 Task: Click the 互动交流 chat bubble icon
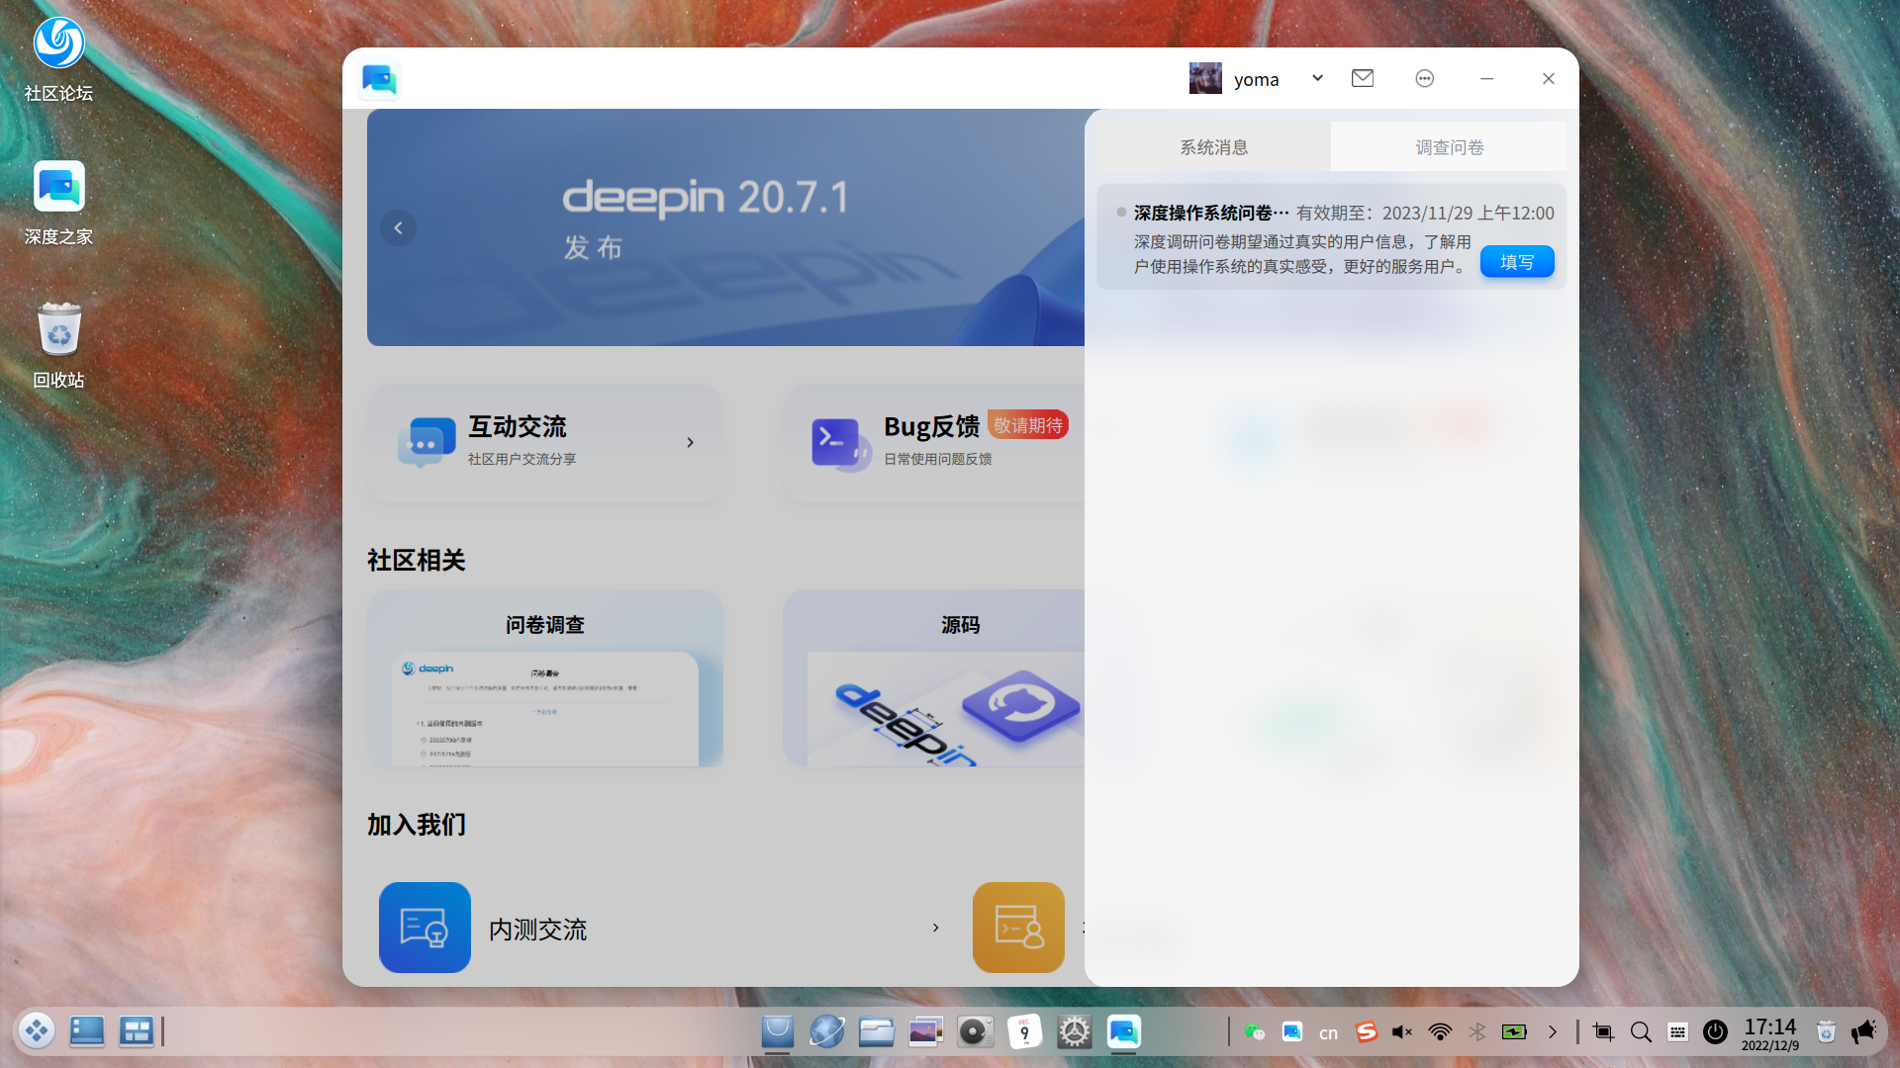click(x=426, y=442)
